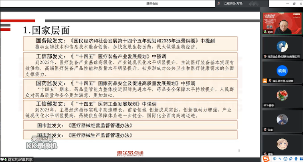The image size is (303, 162).
Task: Click the slide page number 5
Action: click(239, 151)
